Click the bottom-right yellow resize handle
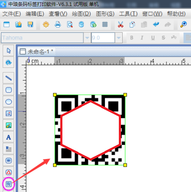191x192 pixels. coord(125,165)
